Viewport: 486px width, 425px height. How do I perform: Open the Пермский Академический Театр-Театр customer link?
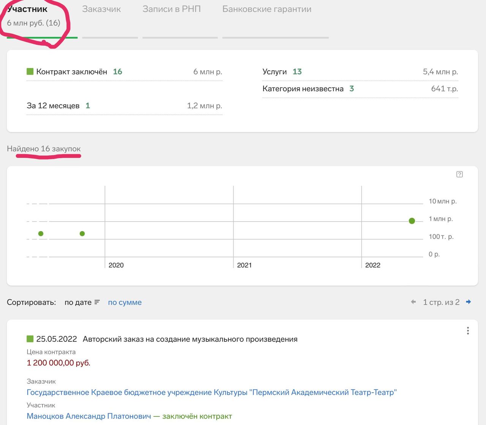[x=211, y=392]
